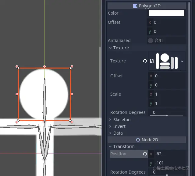This screenshot has height=176, width=195.
Task: Click the Position y field showing -101
Action: click(167, 163)
